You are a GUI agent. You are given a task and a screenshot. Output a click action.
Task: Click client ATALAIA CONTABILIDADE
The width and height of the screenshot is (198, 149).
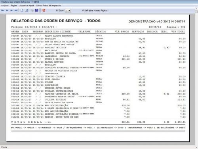59,91
